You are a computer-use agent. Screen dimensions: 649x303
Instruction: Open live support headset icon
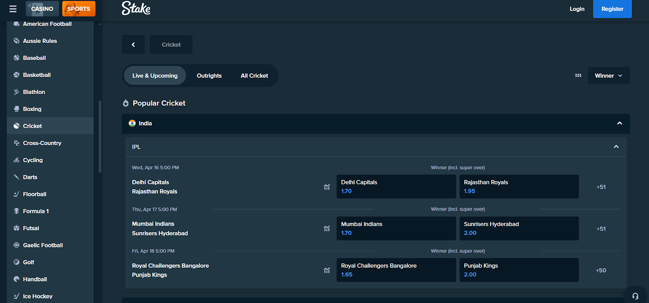pyautogui.click(x=635, y=296)
